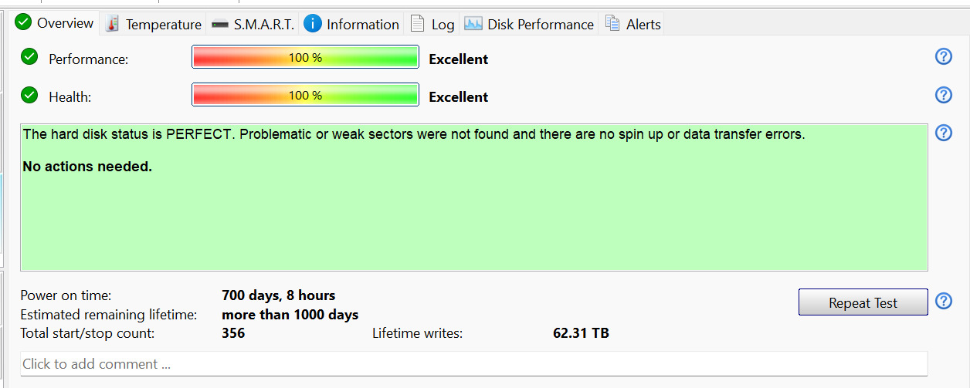
Task: Click the green checkmark icon beside Performance
Action: click(x=29, y=56)
